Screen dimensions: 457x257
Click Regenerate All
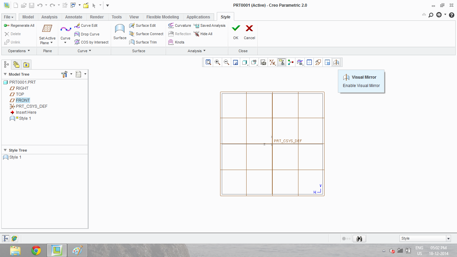pyautogui.click(x=19, y=25)
